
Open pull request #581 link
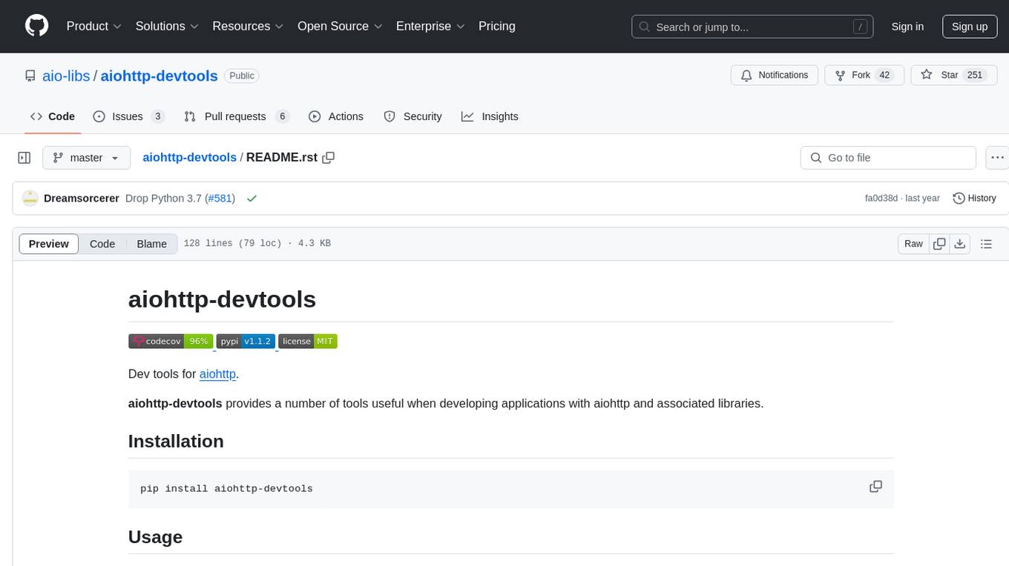click(220, 198)
